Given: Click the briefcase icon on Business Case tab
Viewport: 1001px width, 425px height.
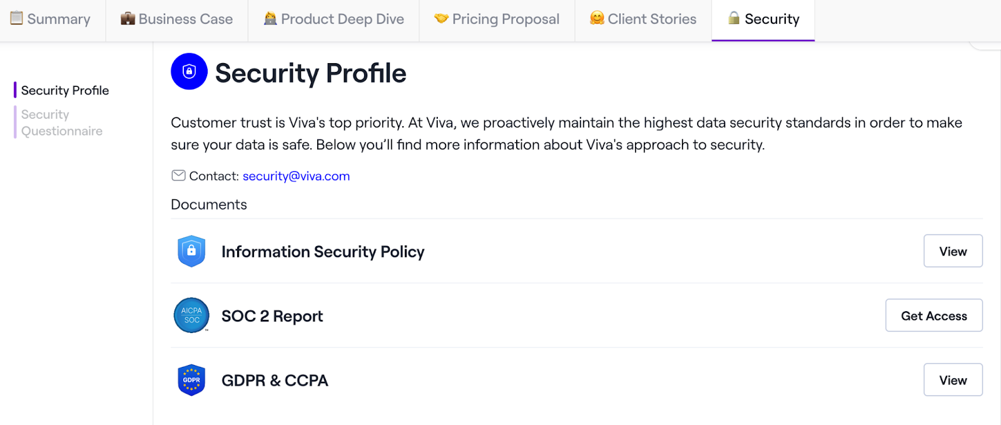Looking at the screenshot, I should pos(128,18).
